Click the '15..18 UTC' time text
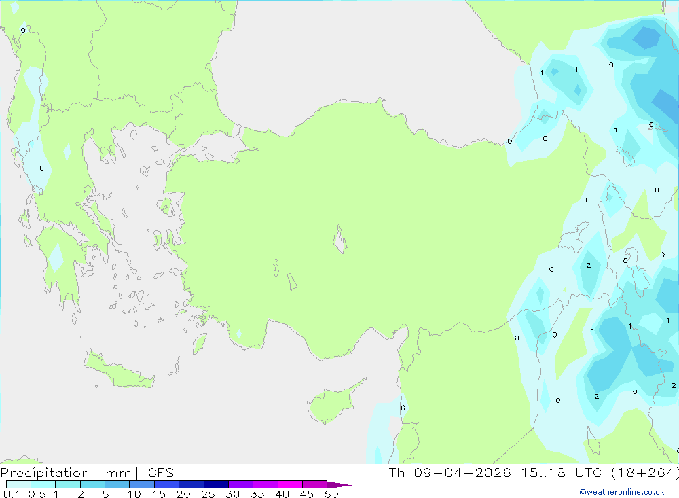 (562, 472)
